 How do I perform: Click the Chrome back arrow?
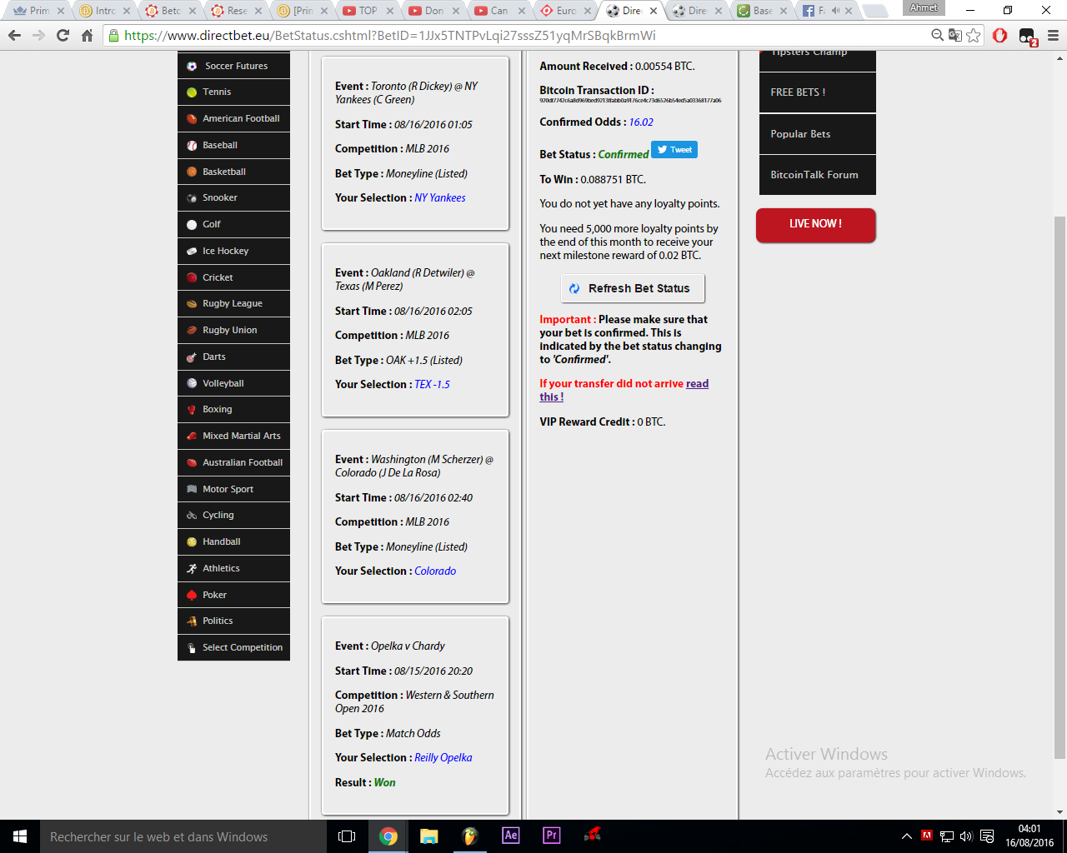coord(14,36)
